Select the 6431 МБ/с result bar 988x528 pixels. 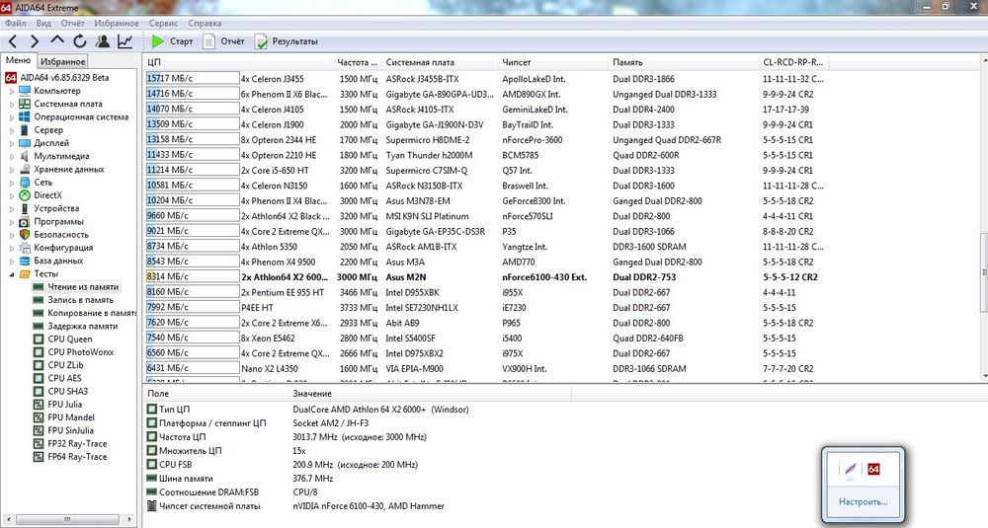tap(193, 368)
